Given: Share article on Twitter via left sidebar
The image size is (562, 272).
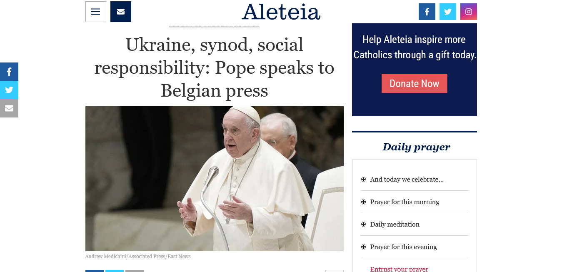Looking at the screenshot, I should coord(9,90).
